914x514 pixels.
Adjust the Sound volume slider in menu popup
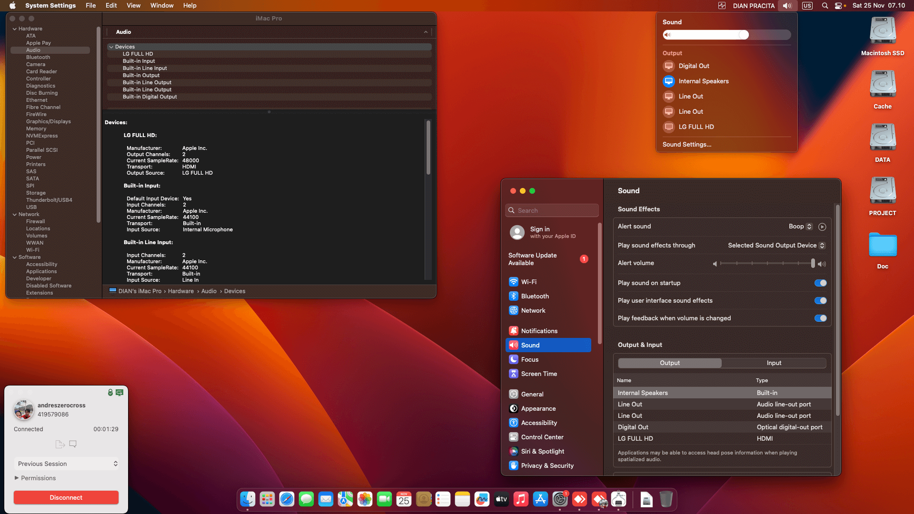click(727, 35)
